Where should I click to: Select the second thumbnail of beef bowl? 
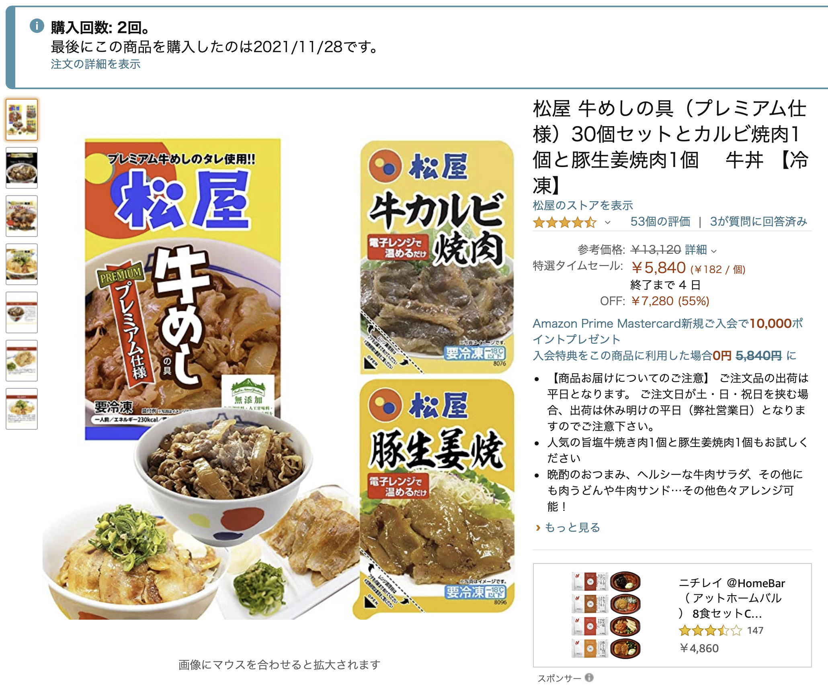tap(22, 168)
